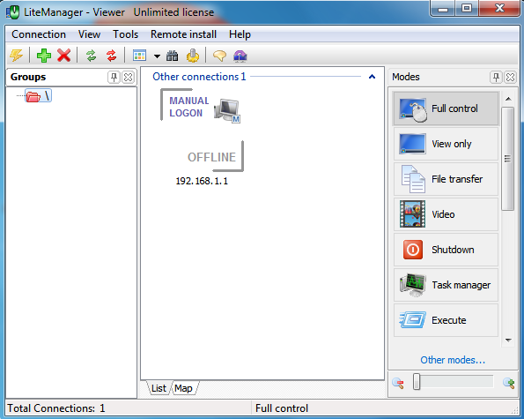Click Full control status bar text
Viewport: 524px width, 419px height.
point(282,408)
